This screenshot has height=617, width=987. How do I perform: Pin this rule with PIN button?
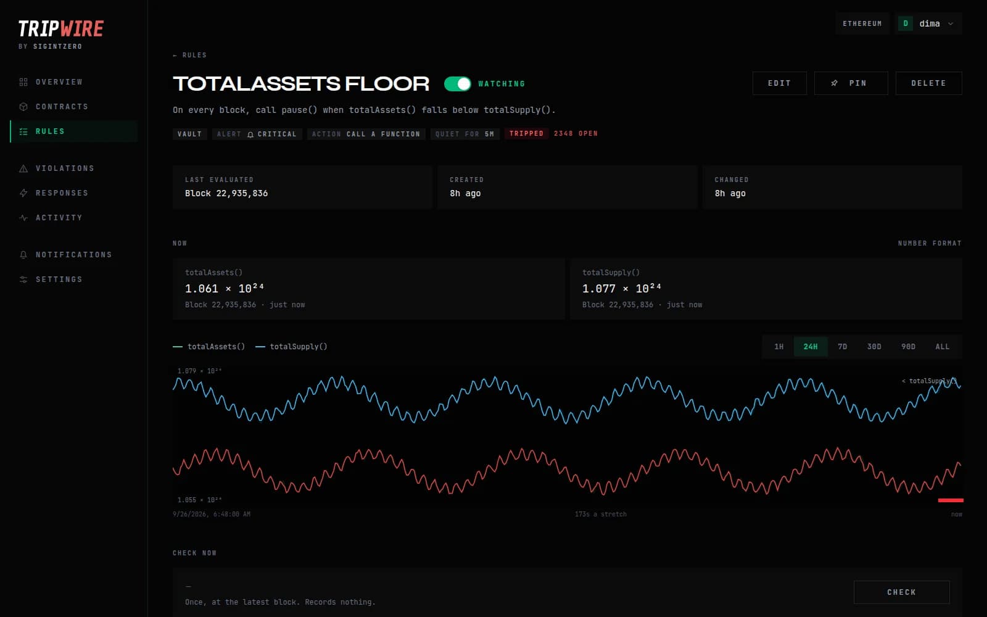point(851,83)
